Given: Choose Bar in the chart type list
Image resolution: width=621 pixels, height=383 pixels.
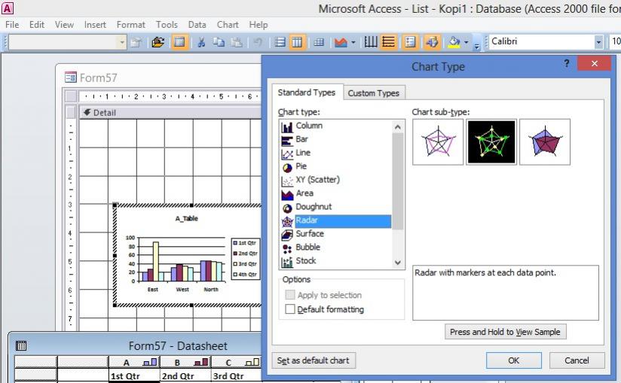Looking at the screenshot, I should pyautogui.click(x=336, y=139).
